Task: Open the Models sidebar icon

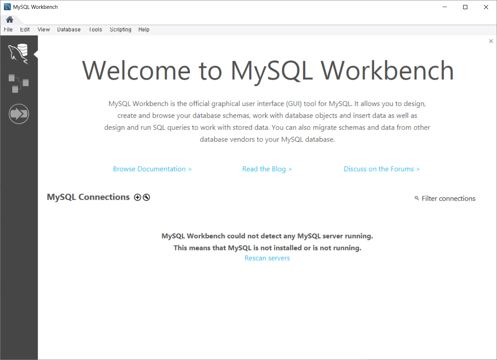Action: (x=18, y=83)
